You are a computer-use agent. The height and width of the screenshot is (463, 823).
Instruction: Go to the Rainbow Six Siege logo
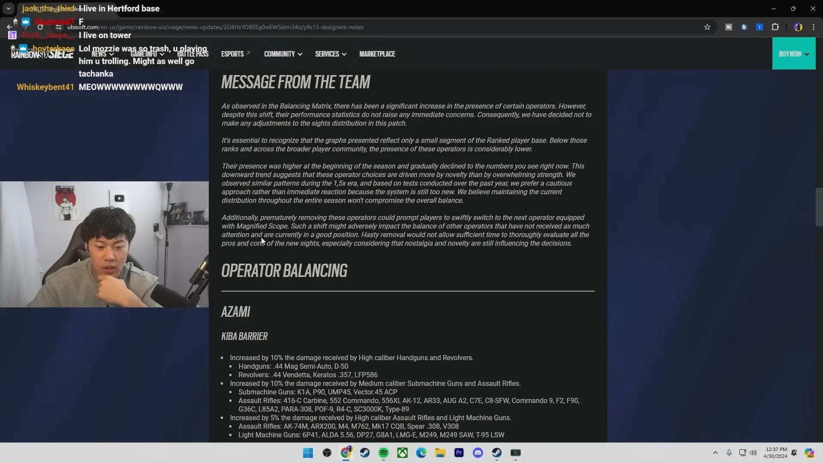tap(42, 54)
